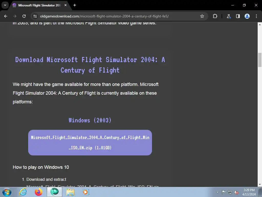Open the network tray icon
The height and width of the screenshot is (197, 262).
pyautogui.click(x=230, y=192)
